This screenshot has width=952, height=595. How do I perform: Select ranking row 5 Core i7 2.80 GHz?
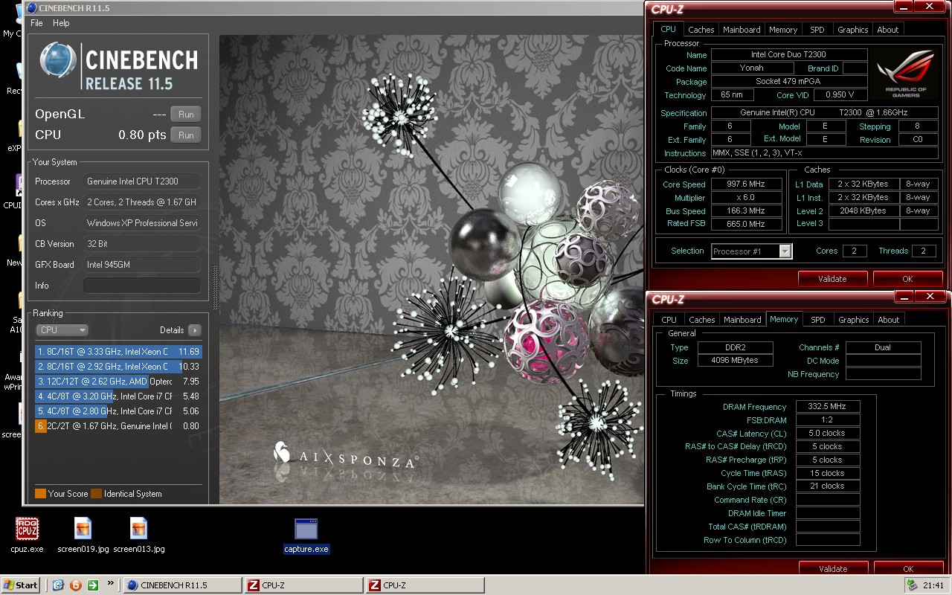click(118, 411)
